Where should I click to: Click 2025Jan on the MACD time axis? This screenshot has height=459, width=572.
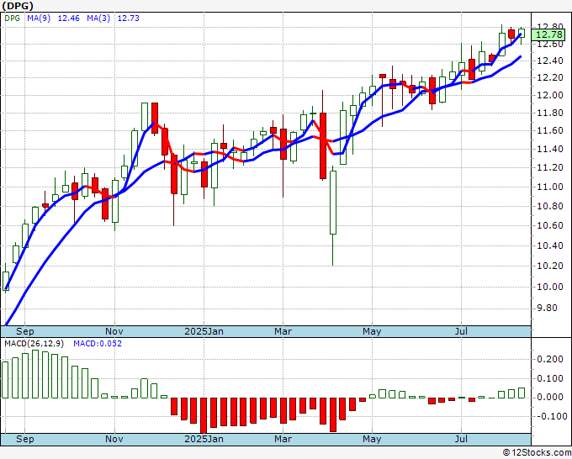(204, 439)
